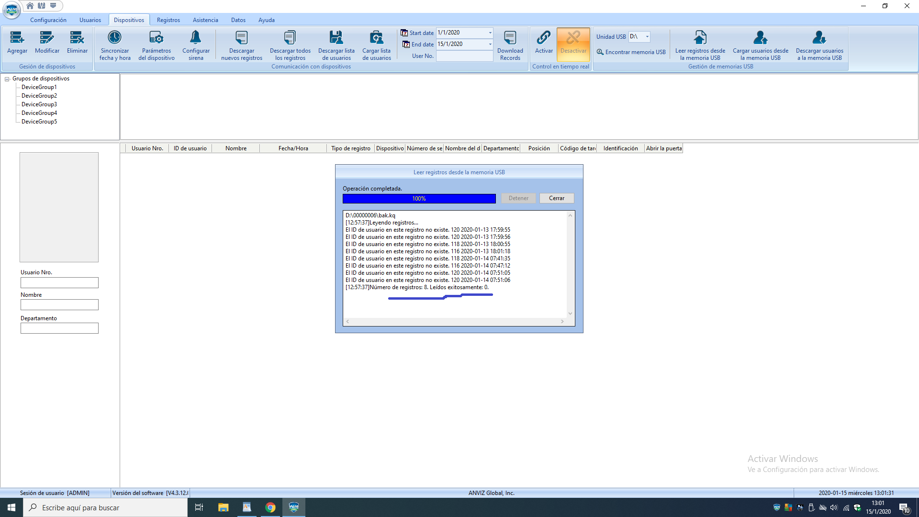This screenshot has height=517, width=919.
Task: Click the Número de registros summary line
Action: click(417, 287)
